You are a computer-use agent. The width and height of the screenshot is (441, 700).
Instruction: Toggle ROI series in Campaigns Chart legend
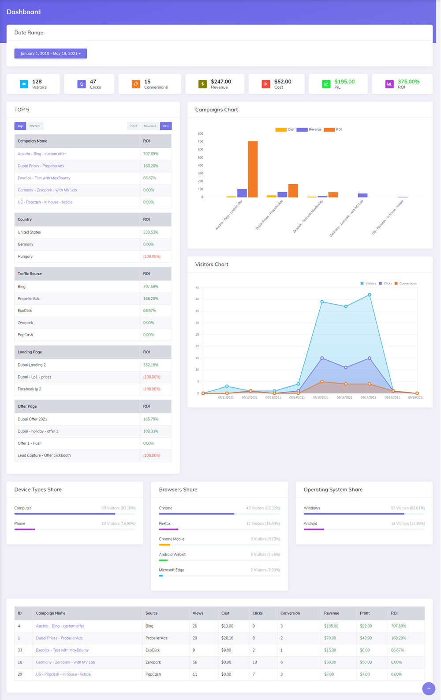333,129
